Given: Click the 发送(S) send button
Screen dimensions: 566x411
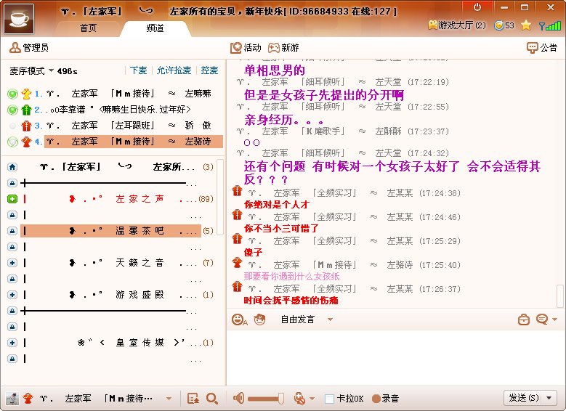Looking at the screenshot, I should pos(523,398).
